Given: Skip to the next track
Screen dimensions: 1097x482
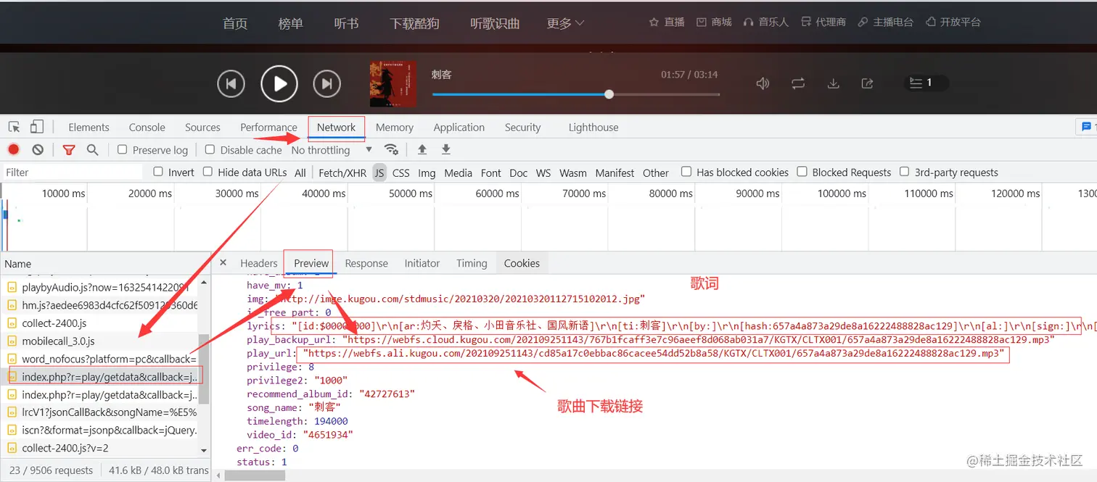Looking at the screenshot, I should tap(327, 84).
